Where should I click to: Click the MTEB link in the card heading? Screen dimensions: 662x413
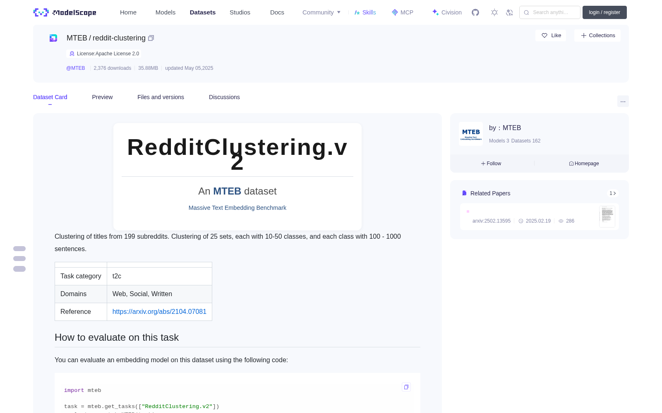coord(227,191)
